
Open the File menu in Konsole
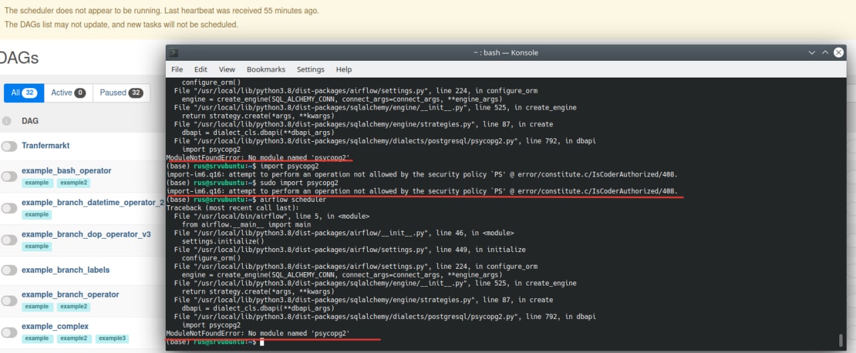[177, 70]
